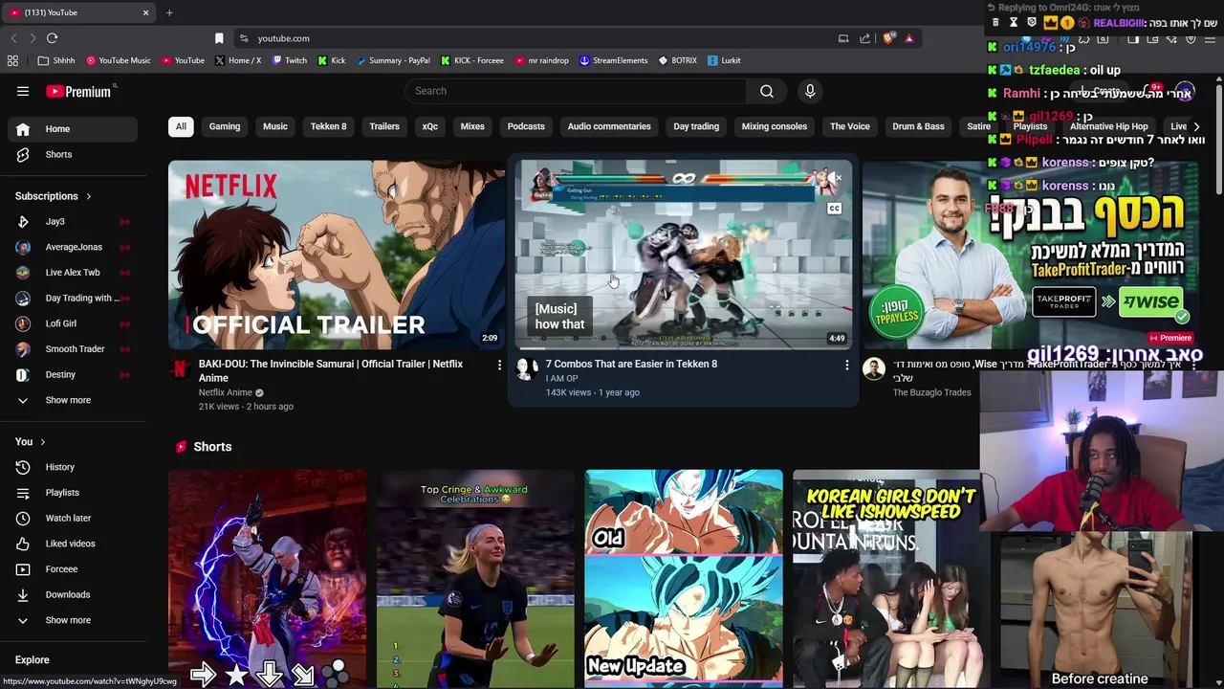The height and width of the screenshot is (689, 1224).
Task: Click the Tekken preview progress bar
Action: pos(684,348)
